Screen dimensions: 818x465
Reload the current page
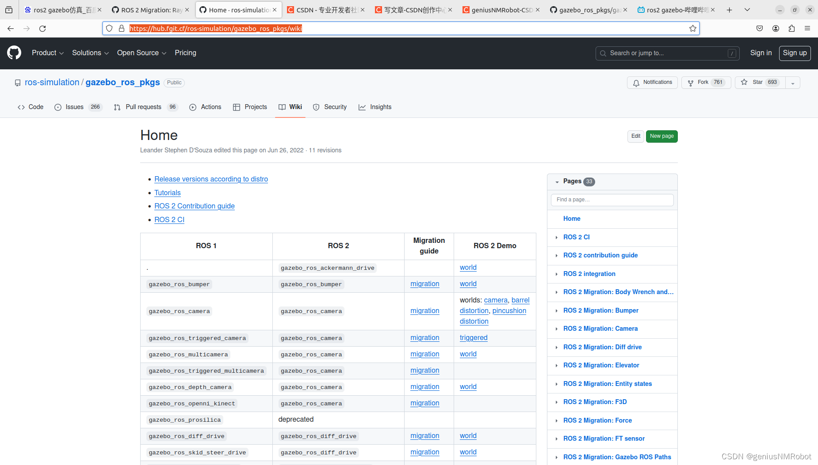click(x=42, y=28)
